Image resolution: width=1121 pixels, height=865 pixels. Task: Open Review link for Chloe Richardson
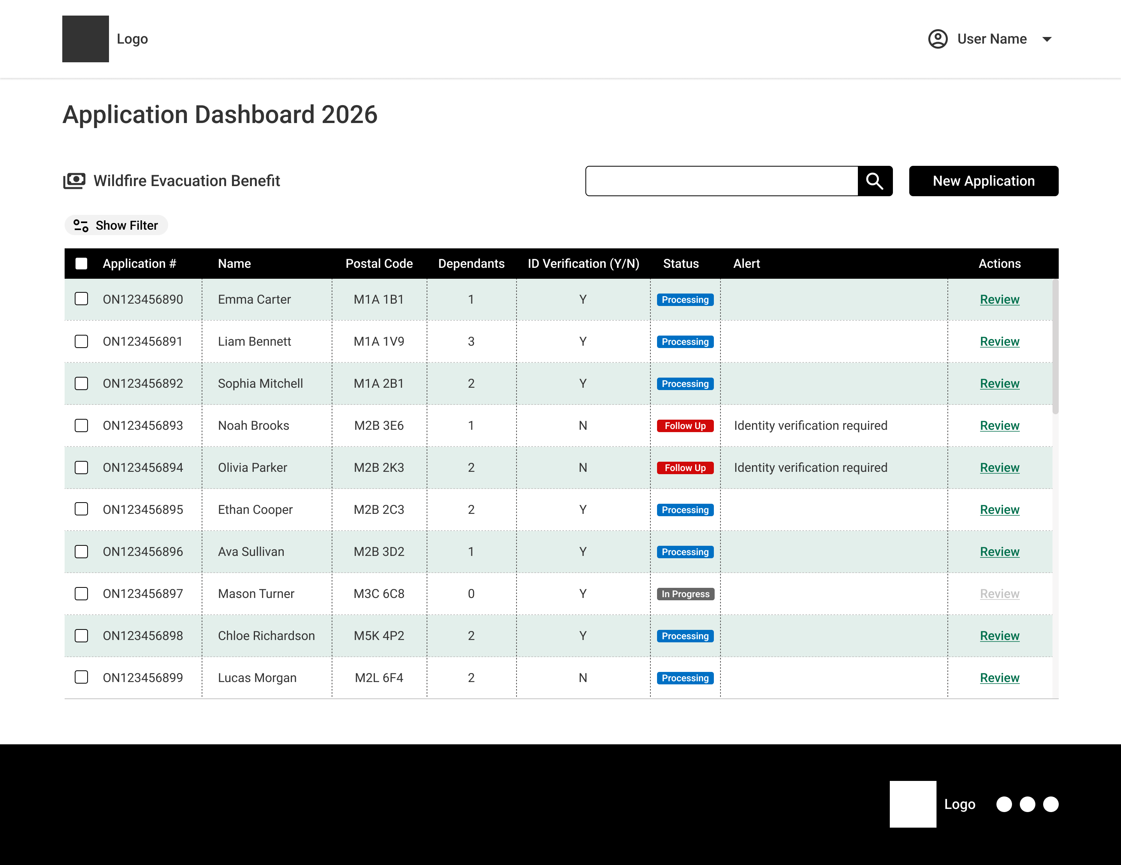pyautogui.click(x=999, y=636)
